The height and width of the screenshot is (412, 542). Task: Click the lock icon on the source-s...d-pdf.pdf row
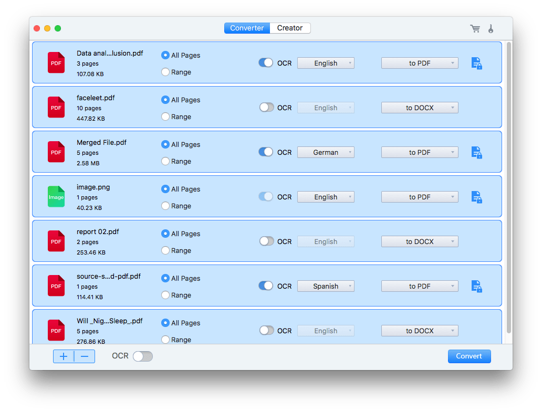476,286
